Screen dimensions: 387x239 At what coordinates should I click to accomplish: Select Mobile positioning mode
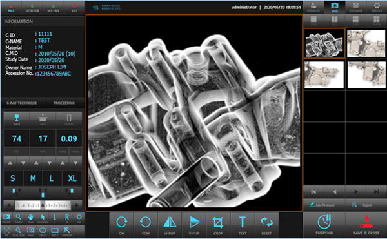point(69,119)
